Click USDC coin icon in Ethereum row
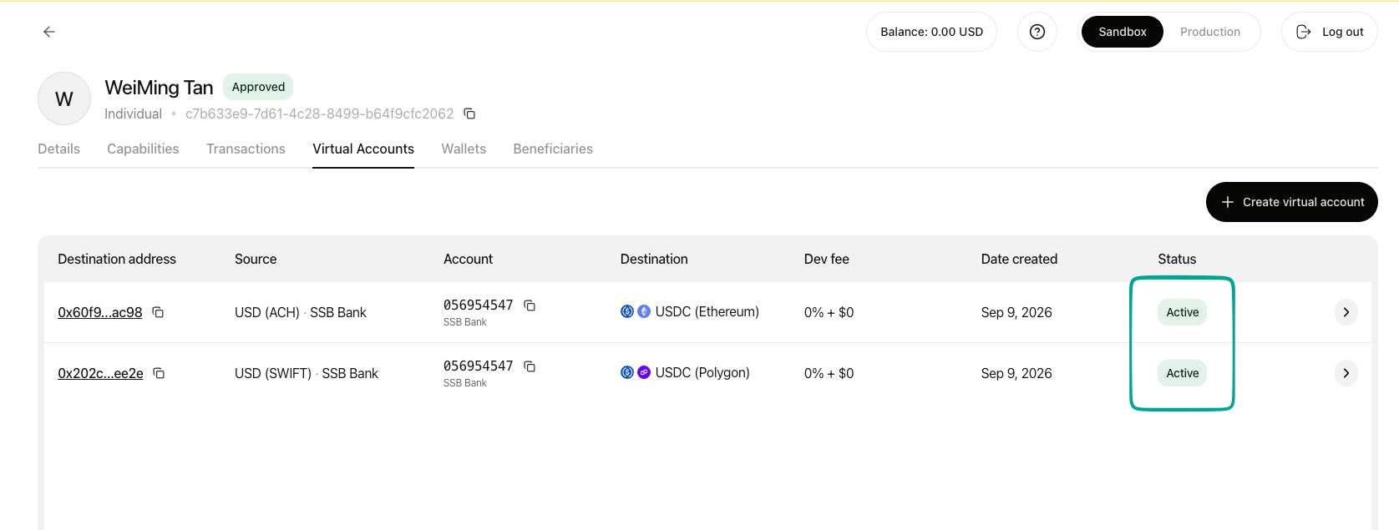Screen dimensions: 1399x530 627,311
